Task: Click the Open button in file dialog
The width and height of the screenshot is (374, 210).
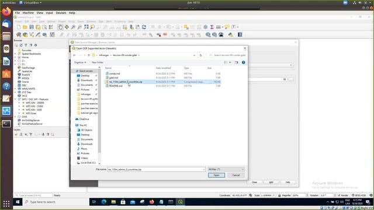Action: (x=216, y=175)
